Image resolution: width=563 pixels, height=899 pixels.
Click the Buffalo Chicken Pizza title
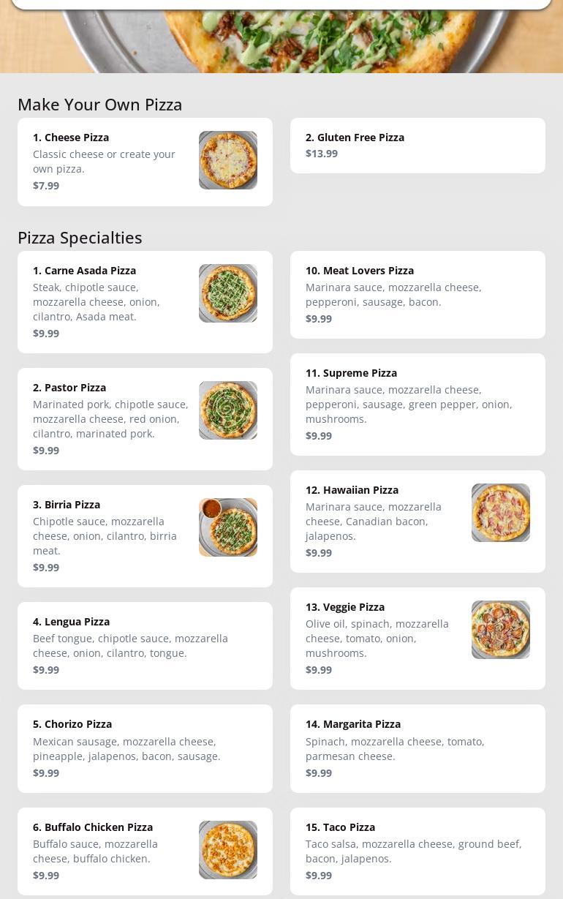[x=93, y=827]
